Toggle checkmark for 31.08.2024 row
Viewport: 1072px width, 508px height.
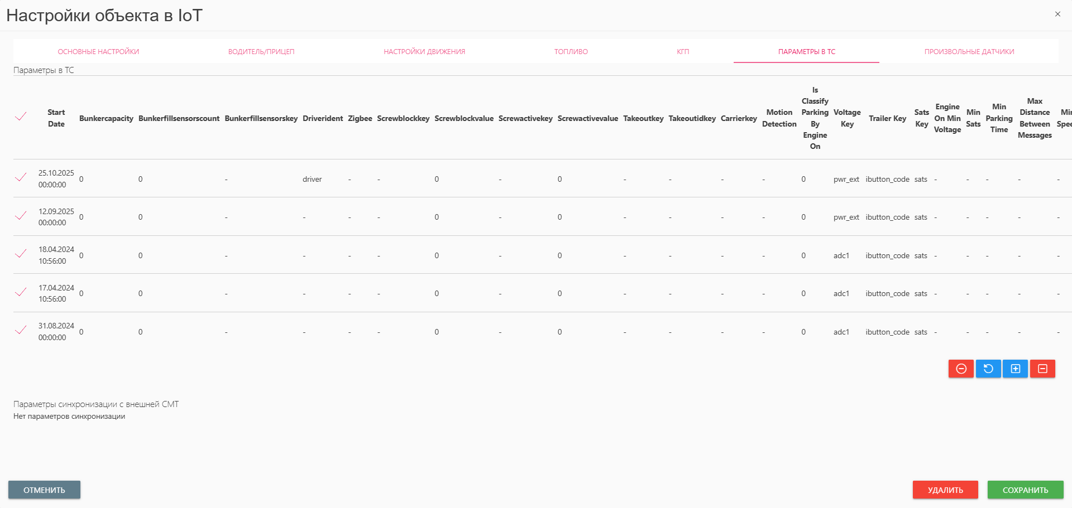pos(21,330)
